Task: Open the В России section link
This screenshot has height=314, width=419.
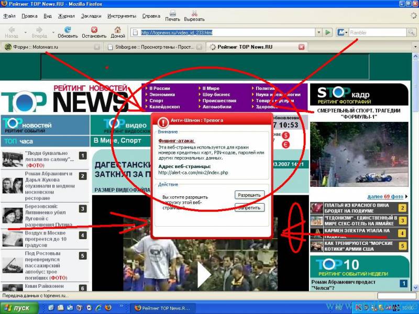Action: click(x=160, y=88)
